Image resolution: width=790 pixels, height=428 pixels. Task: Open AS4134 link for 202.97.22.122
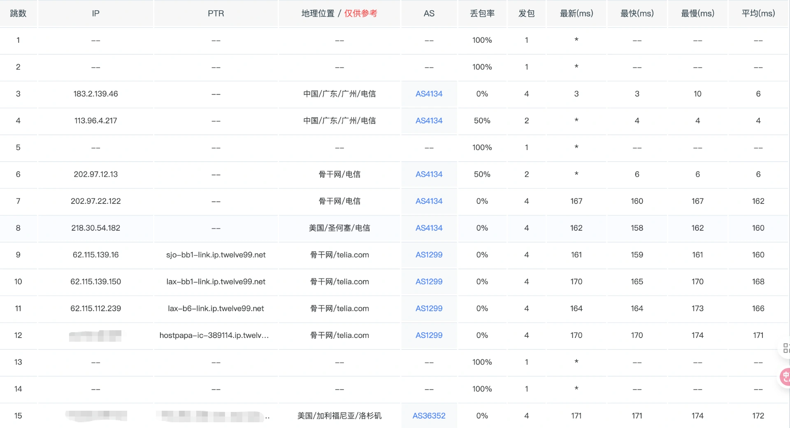coord(429,201)
